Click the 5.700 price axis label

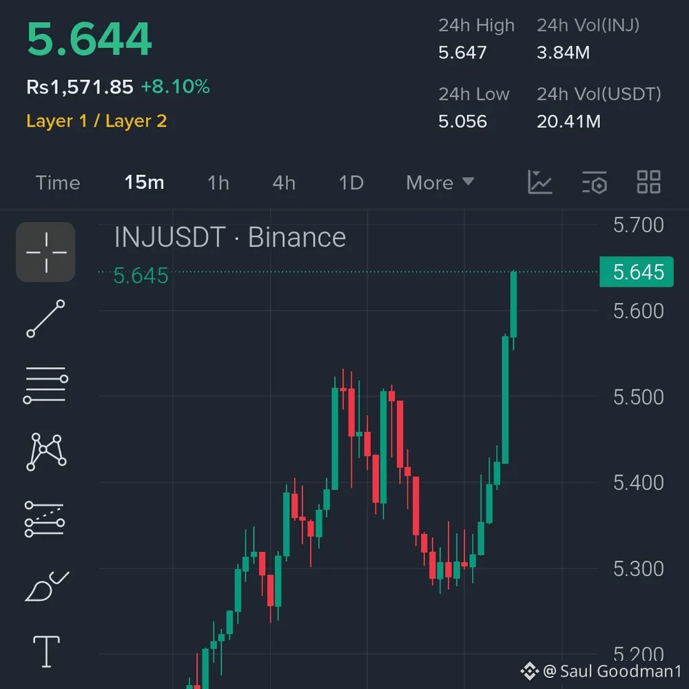point(639,225)
